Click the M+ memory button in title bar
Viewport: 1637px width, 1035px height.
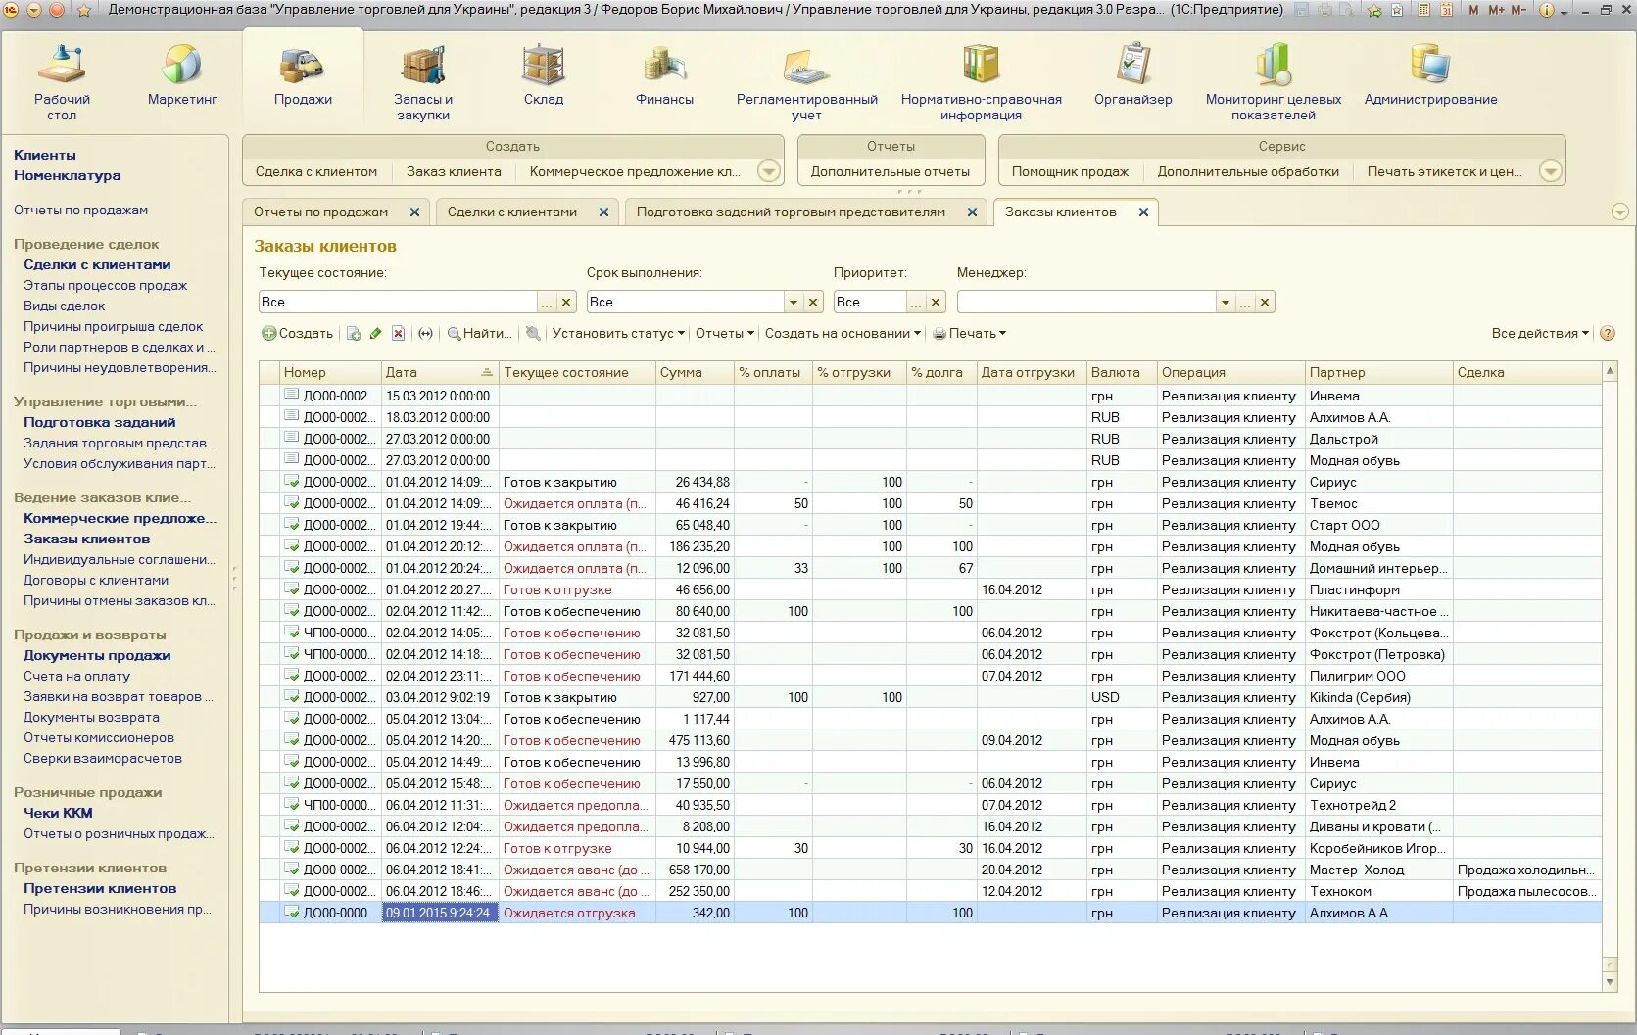pyautogui.click(x=1497, y=10)
